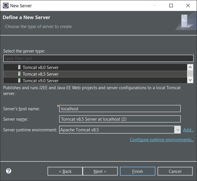This screenshot has height=181, width=197.
Task: Open Configure runtime environments link
Action: point(162,140)
